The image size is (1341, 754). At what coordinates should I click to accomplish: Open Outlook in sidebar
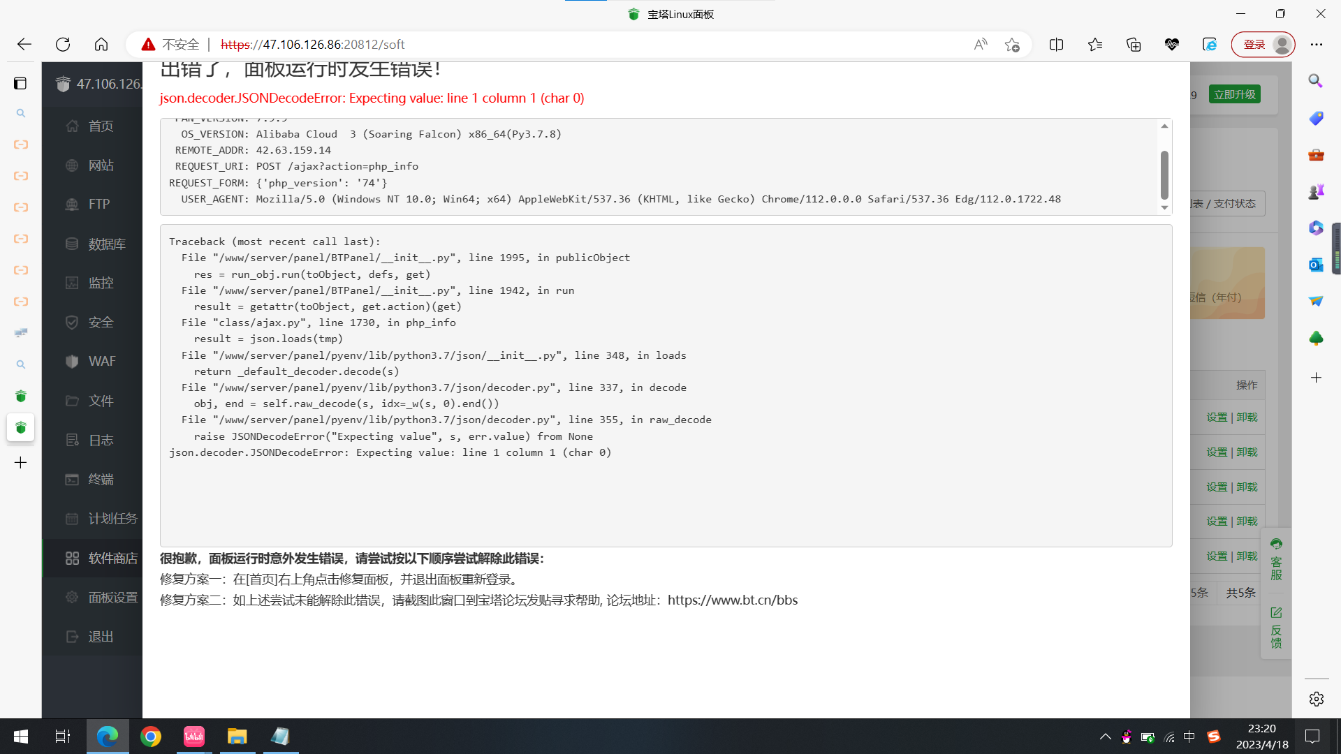[x=1316, y=265]
